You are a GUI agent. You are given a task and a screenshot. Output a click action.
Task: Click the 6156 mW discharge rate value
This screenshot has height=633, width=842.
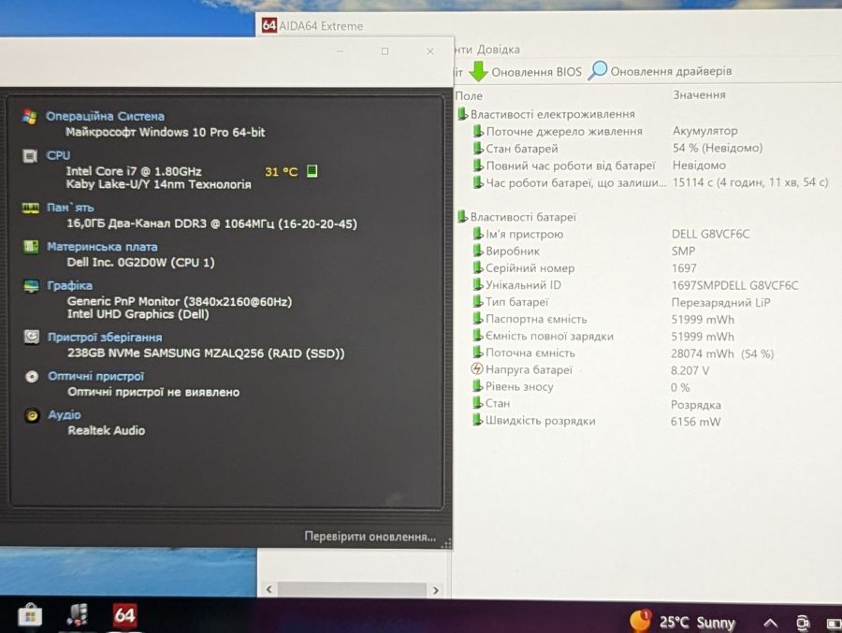695,422
